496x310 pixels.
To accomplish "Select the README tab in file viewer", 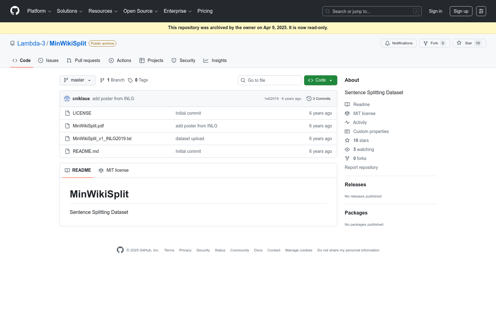I will coord(78,170).
